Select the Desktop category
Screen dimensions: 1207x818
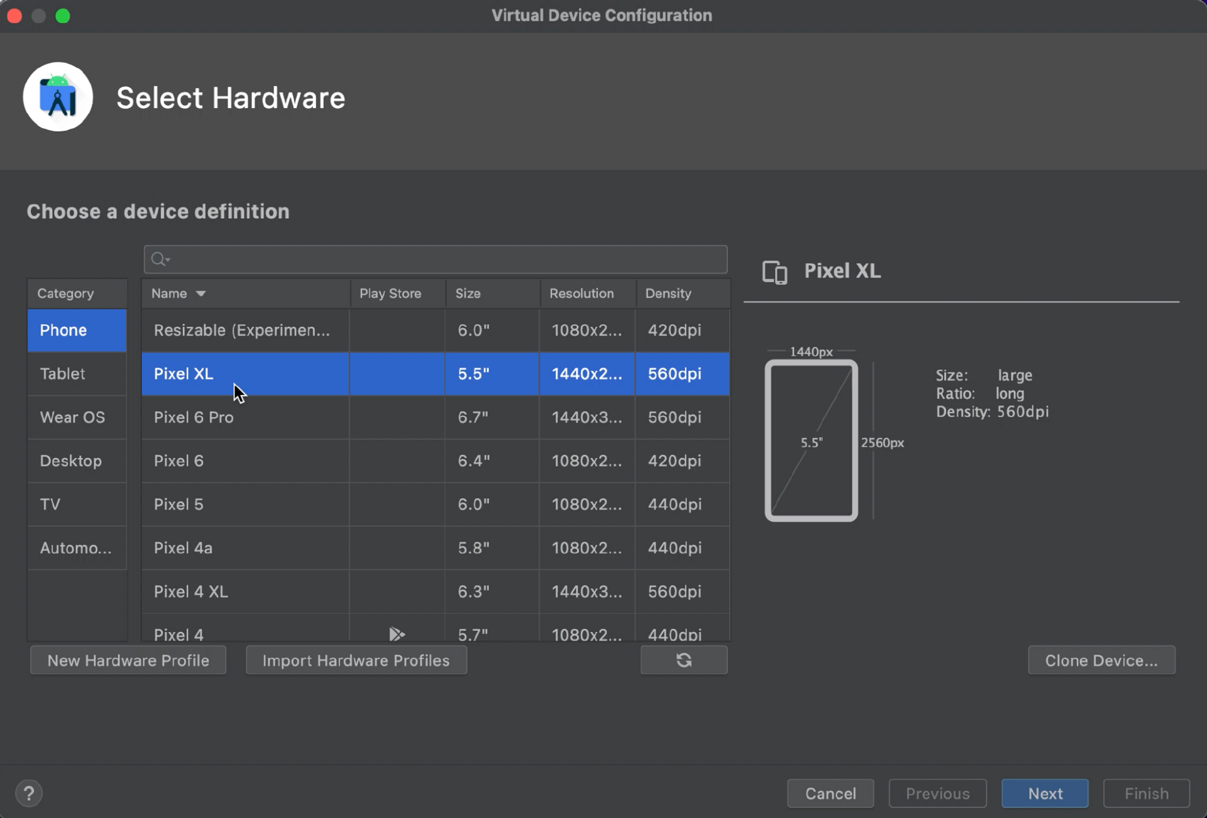point(77,461)
